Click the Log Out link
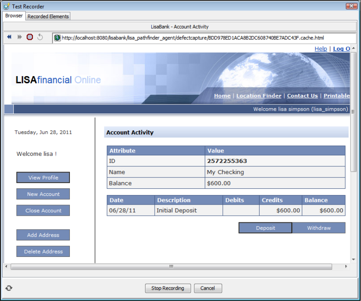361x301 pixels. click(x=341, y=49)
